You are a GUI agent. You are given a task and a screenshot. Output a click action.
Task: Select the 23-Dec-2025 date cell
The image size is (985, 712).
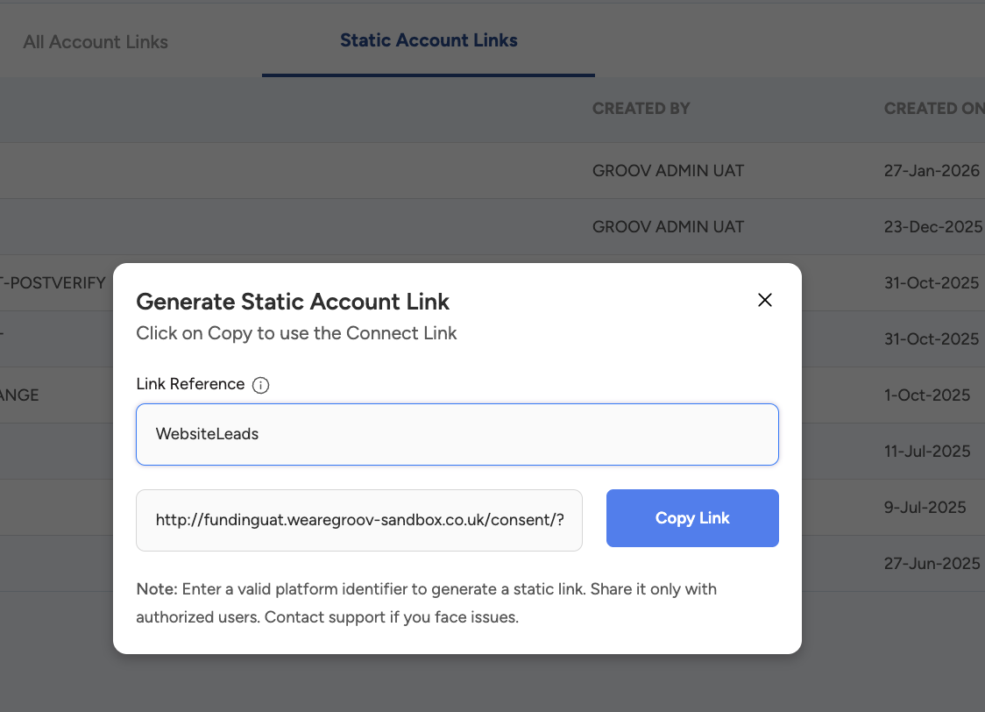932,226
